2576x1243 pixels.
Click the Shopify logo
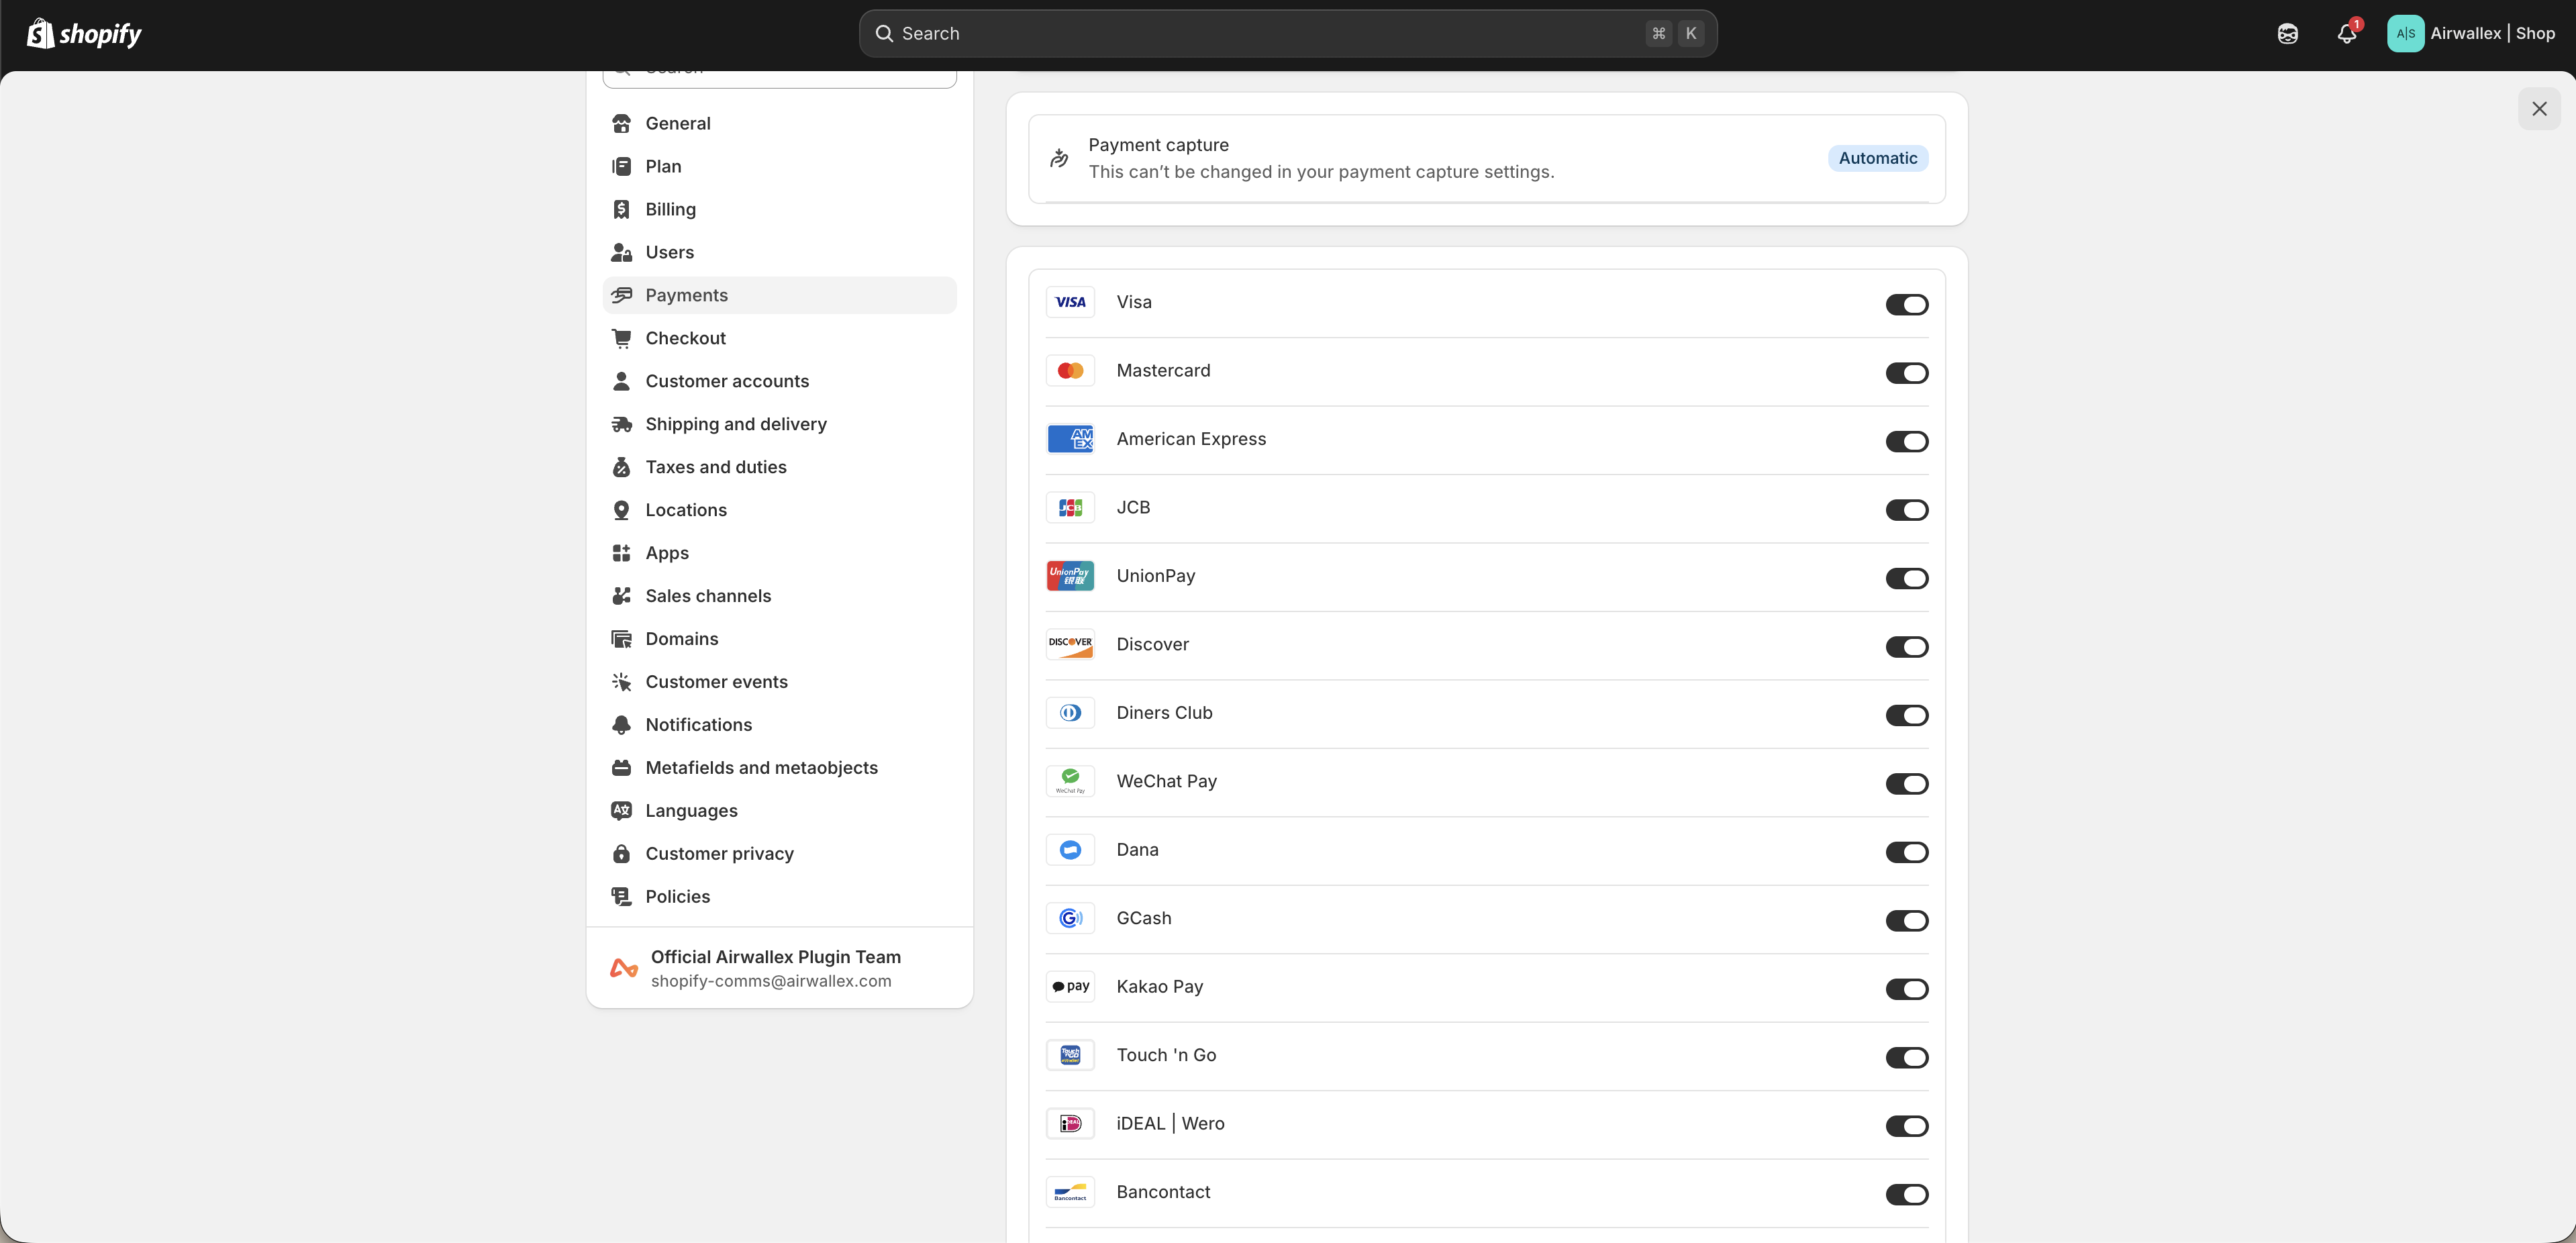click(x=84, y=34)
